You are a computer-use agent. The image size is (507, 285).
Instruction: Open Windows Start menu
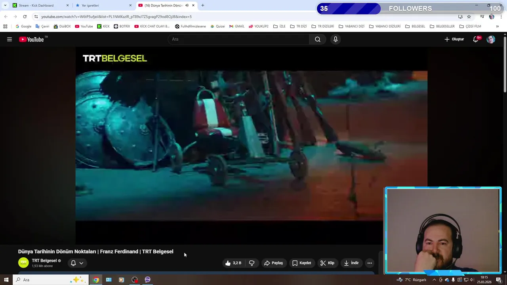6,280
